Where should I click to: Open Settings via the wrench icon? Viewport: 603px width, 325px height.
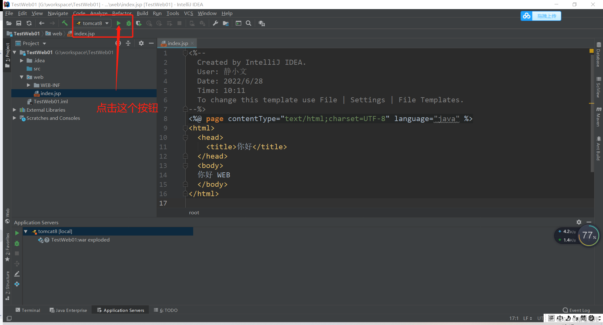coord(215,23)
